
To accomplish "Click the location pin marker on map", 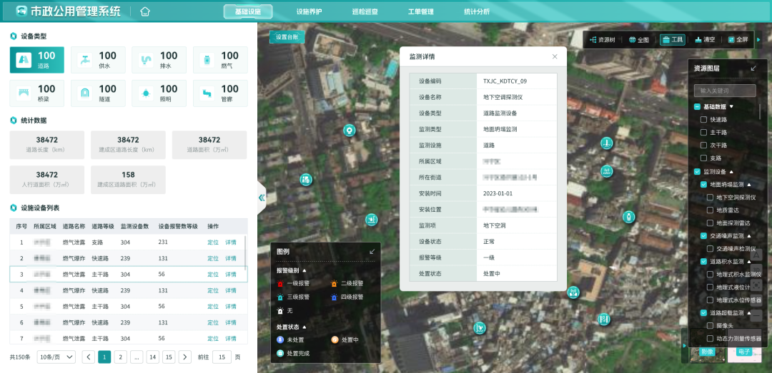I will click(x=349, y=131).
